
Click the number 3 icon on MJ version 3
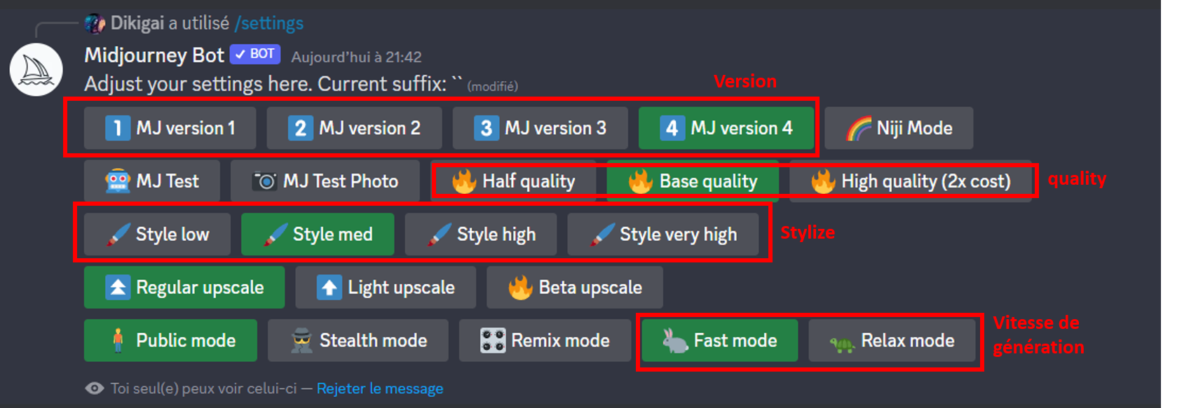point(487,128)
